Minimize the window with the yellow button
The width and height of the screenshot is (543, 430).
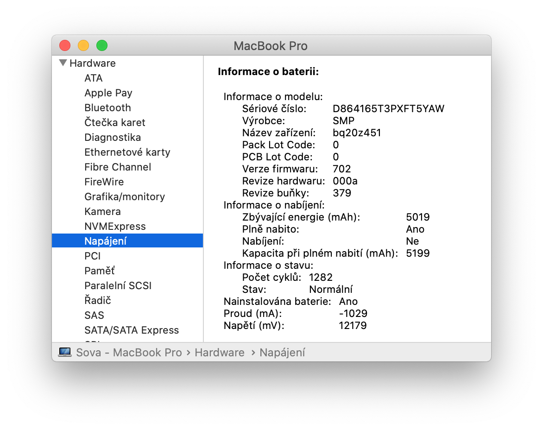click(x=83, y=45)
